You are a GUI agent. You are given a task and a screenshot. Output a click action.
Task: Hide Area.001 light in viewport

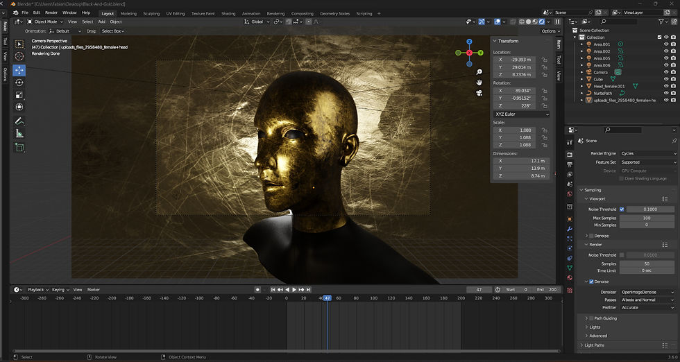666,44
